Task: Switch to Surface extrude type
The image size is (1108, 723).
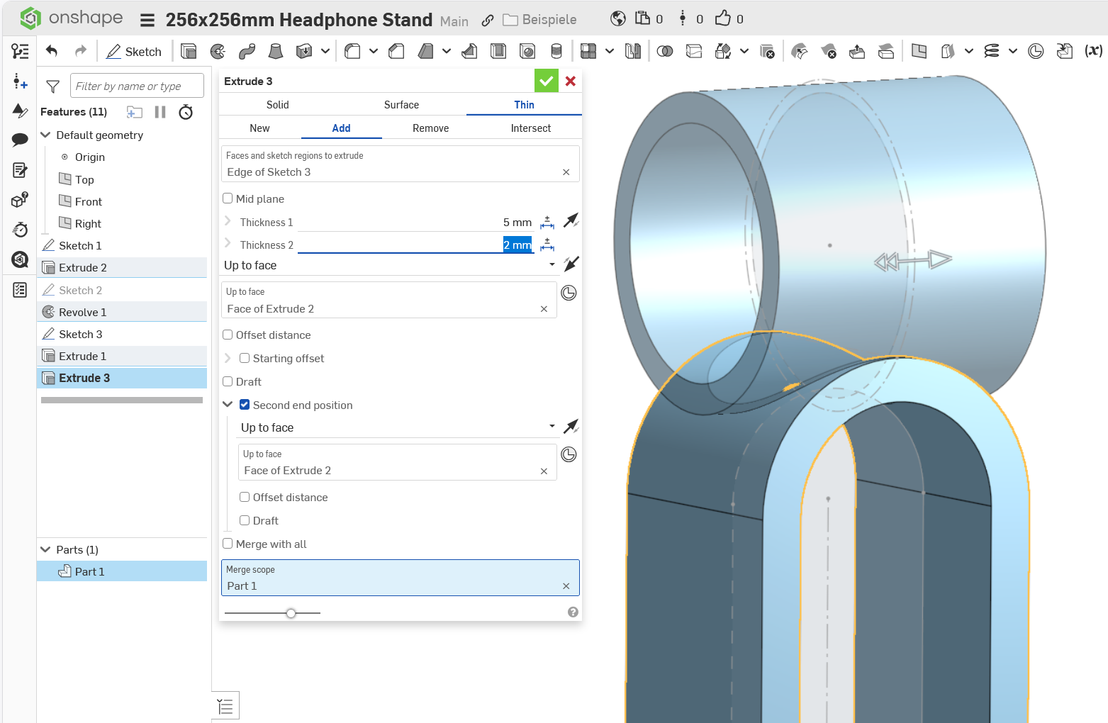Action: [401, 105]
